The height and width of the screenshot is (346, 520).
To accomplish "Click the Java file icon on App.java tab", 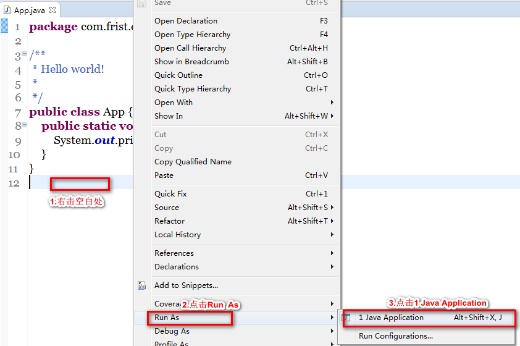I will pos(7,10).
